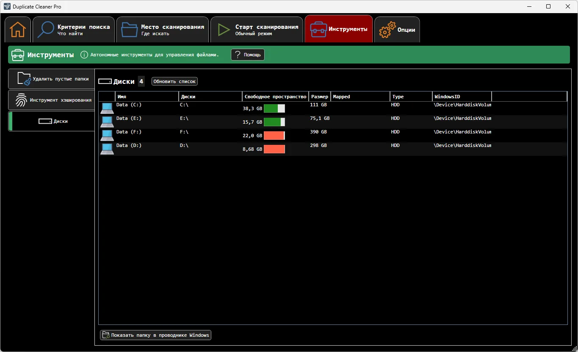Click the folder icon in Место сканирования
This screenshot has height=352, width=578.
pos(129,30)
